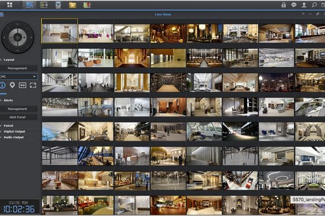Image resolution: width=325 pixels, height=216 pixels.
Task: Select the feed showing mall escalators
Action: tap(96, 107)
